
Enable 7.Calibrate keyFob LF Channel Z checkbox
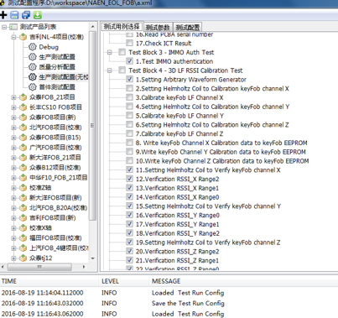pos(129,133)
